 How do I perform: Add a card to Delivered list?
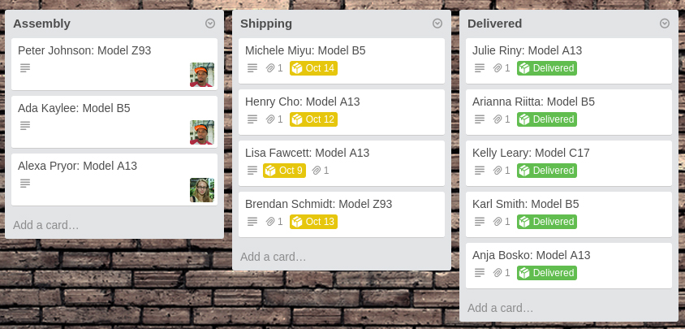pyautogui.click(x=501, y=308)
